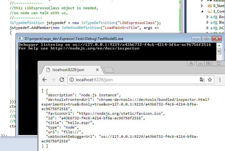Click the Chrome profile avatar button
The width and height of the screenshot is (225, 151).
click(x=191, y=63)
